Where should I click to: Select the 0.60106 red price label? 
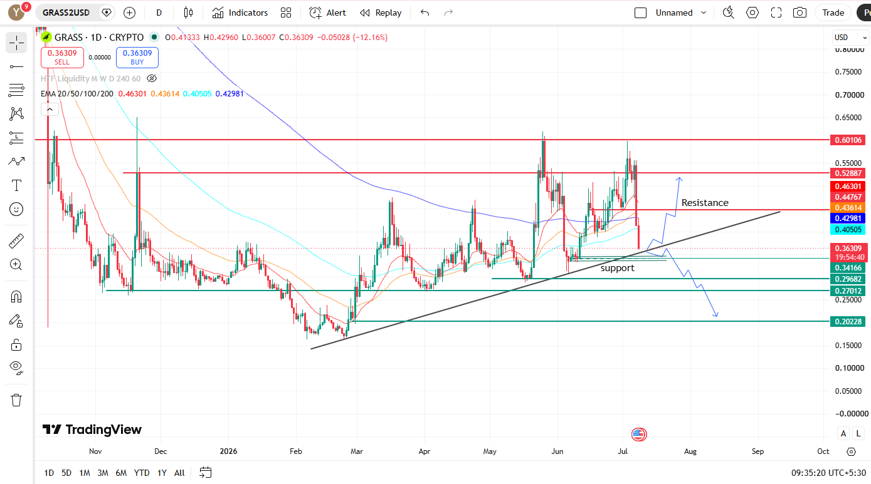847,140
